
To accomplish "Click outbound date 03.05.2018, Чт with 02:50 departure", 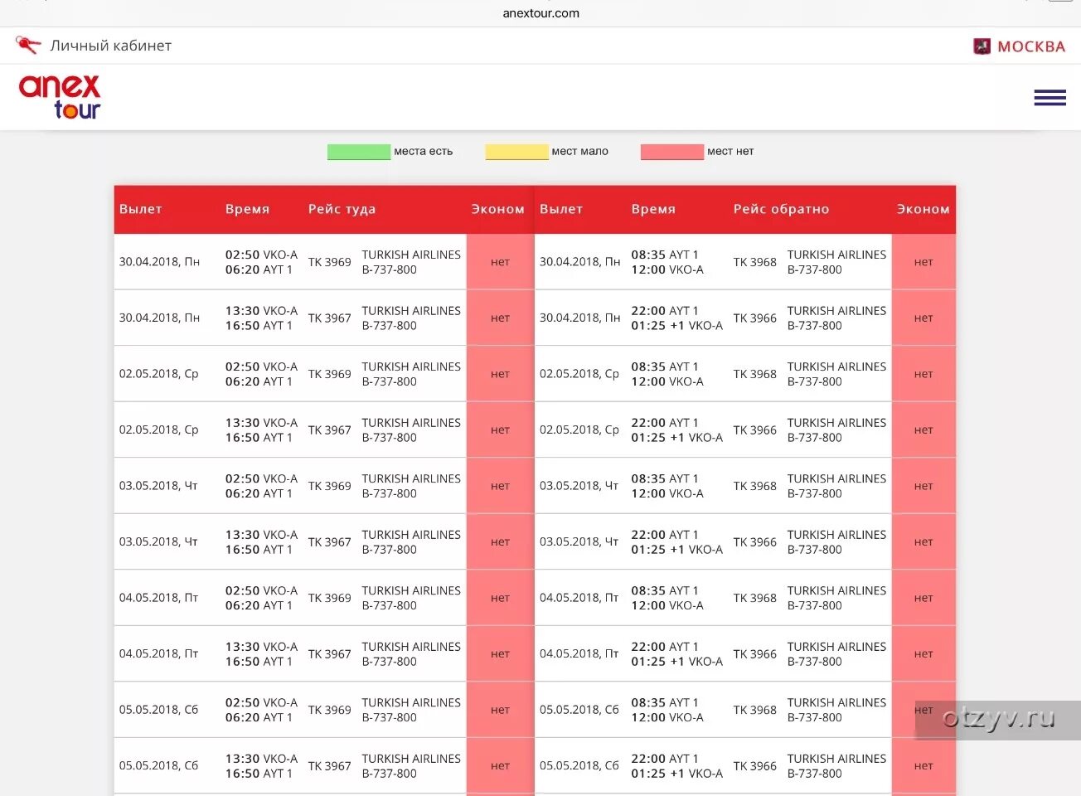I will coord(158,486).
